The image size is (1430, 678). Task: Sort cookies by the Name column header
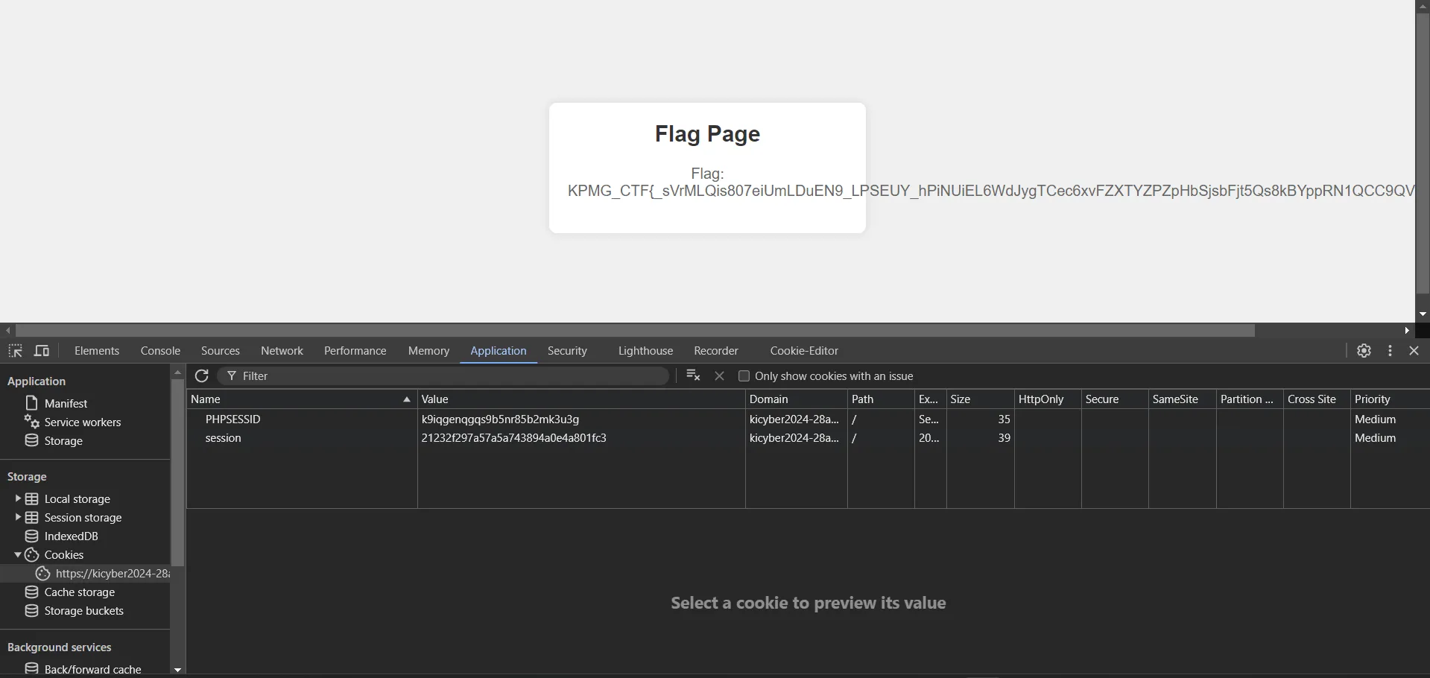click(x=298, y=399)
